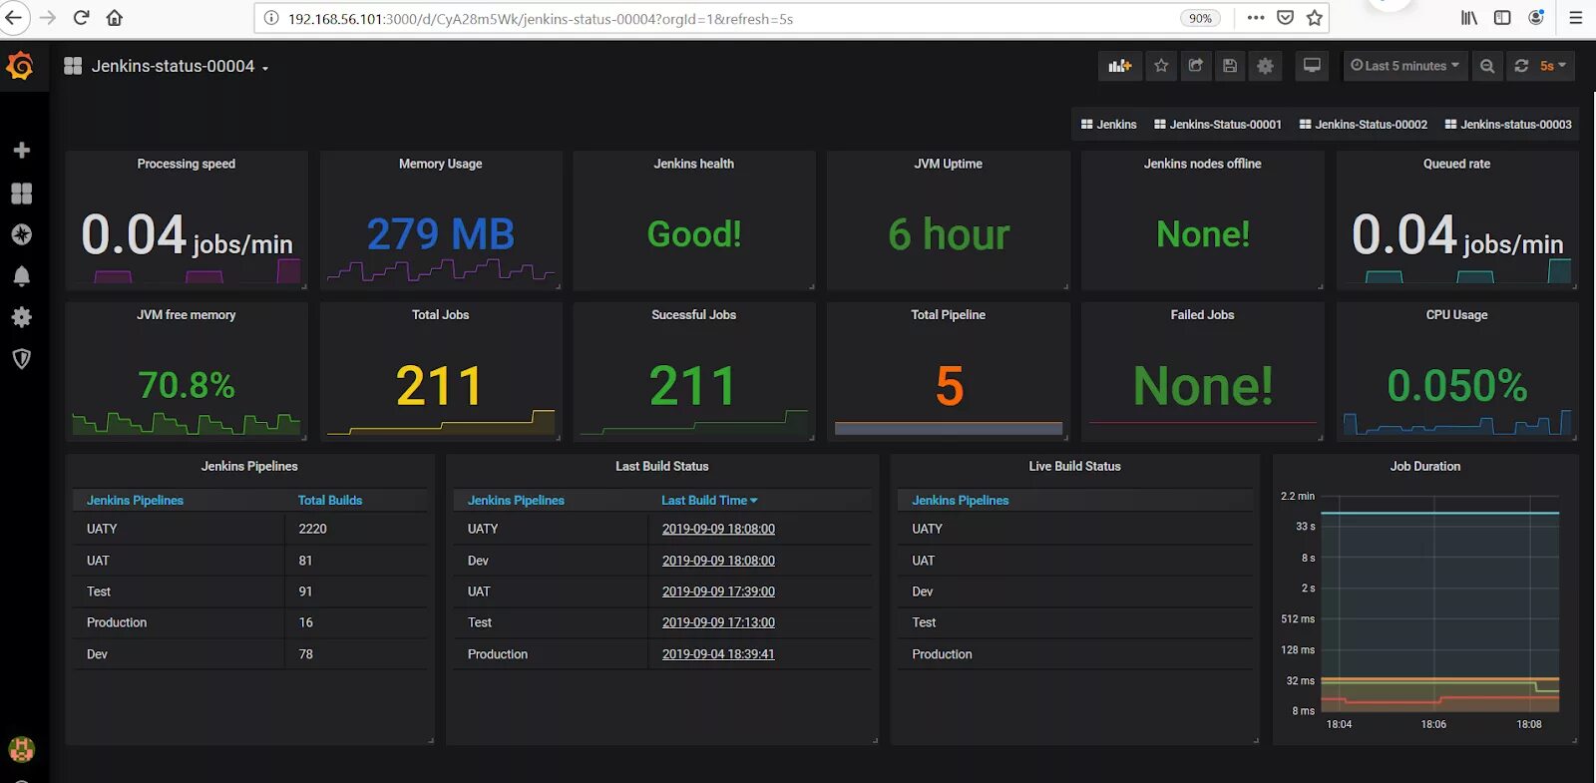Reload page with browser reload button
Viewport: 1596px width, 783px height.
click(82, 18)
